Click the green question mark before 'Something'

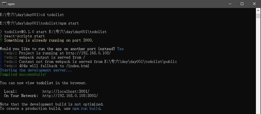point(1,40)
